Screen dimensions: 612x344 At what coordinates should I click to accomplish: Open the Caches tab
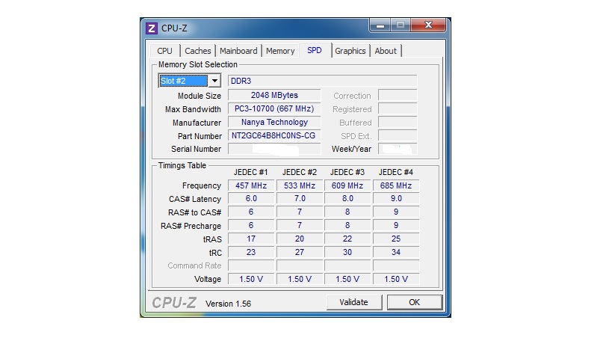(198, 51)
